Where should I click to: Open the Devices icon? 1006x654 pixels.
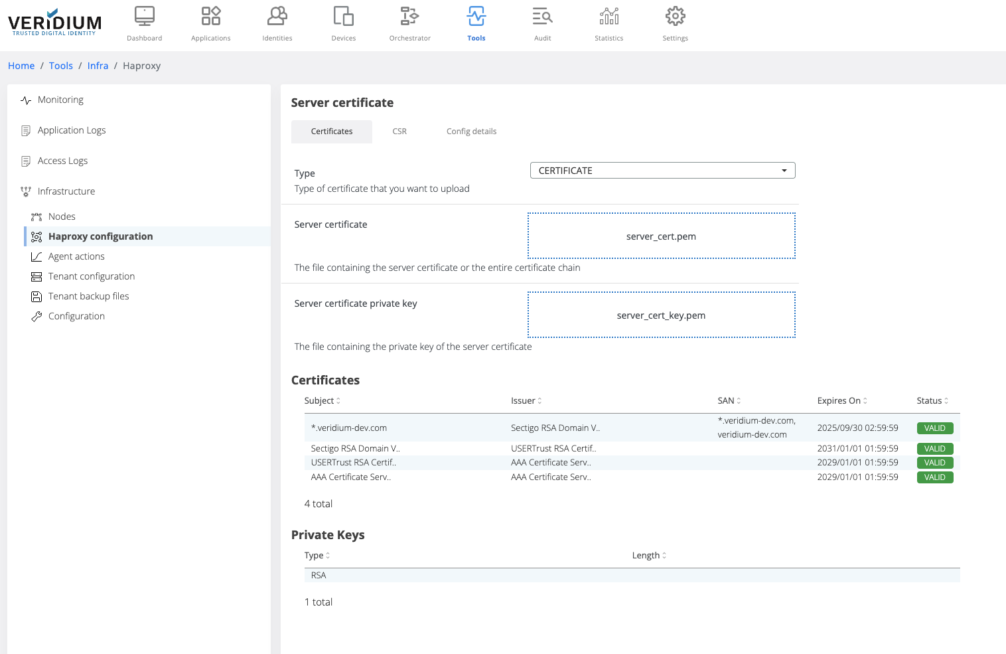pyautogui.click(x=343, y=16)
